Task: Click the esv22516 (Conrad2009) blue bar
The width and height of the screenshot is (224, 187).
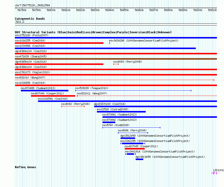Action: [x=121, y=112]
